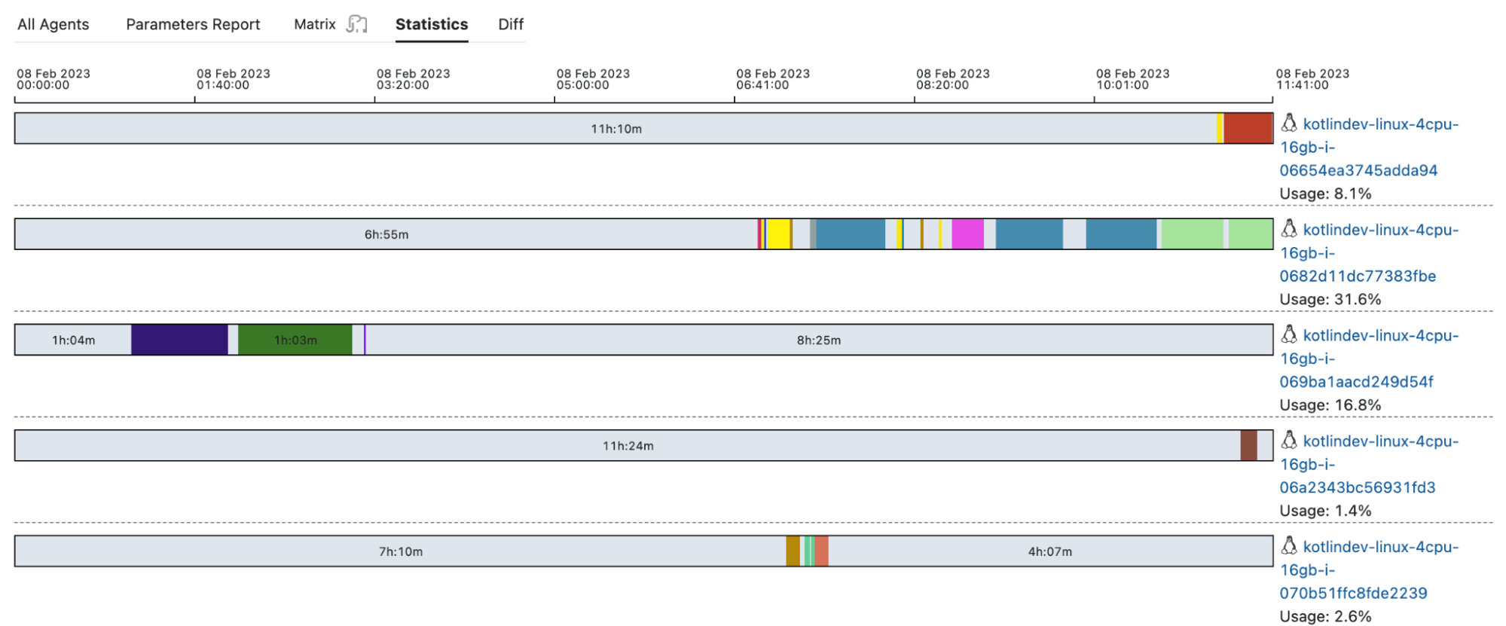1506x626 pixels.
Task: Click the Usage: 2.6% text
Action: 1325,616
